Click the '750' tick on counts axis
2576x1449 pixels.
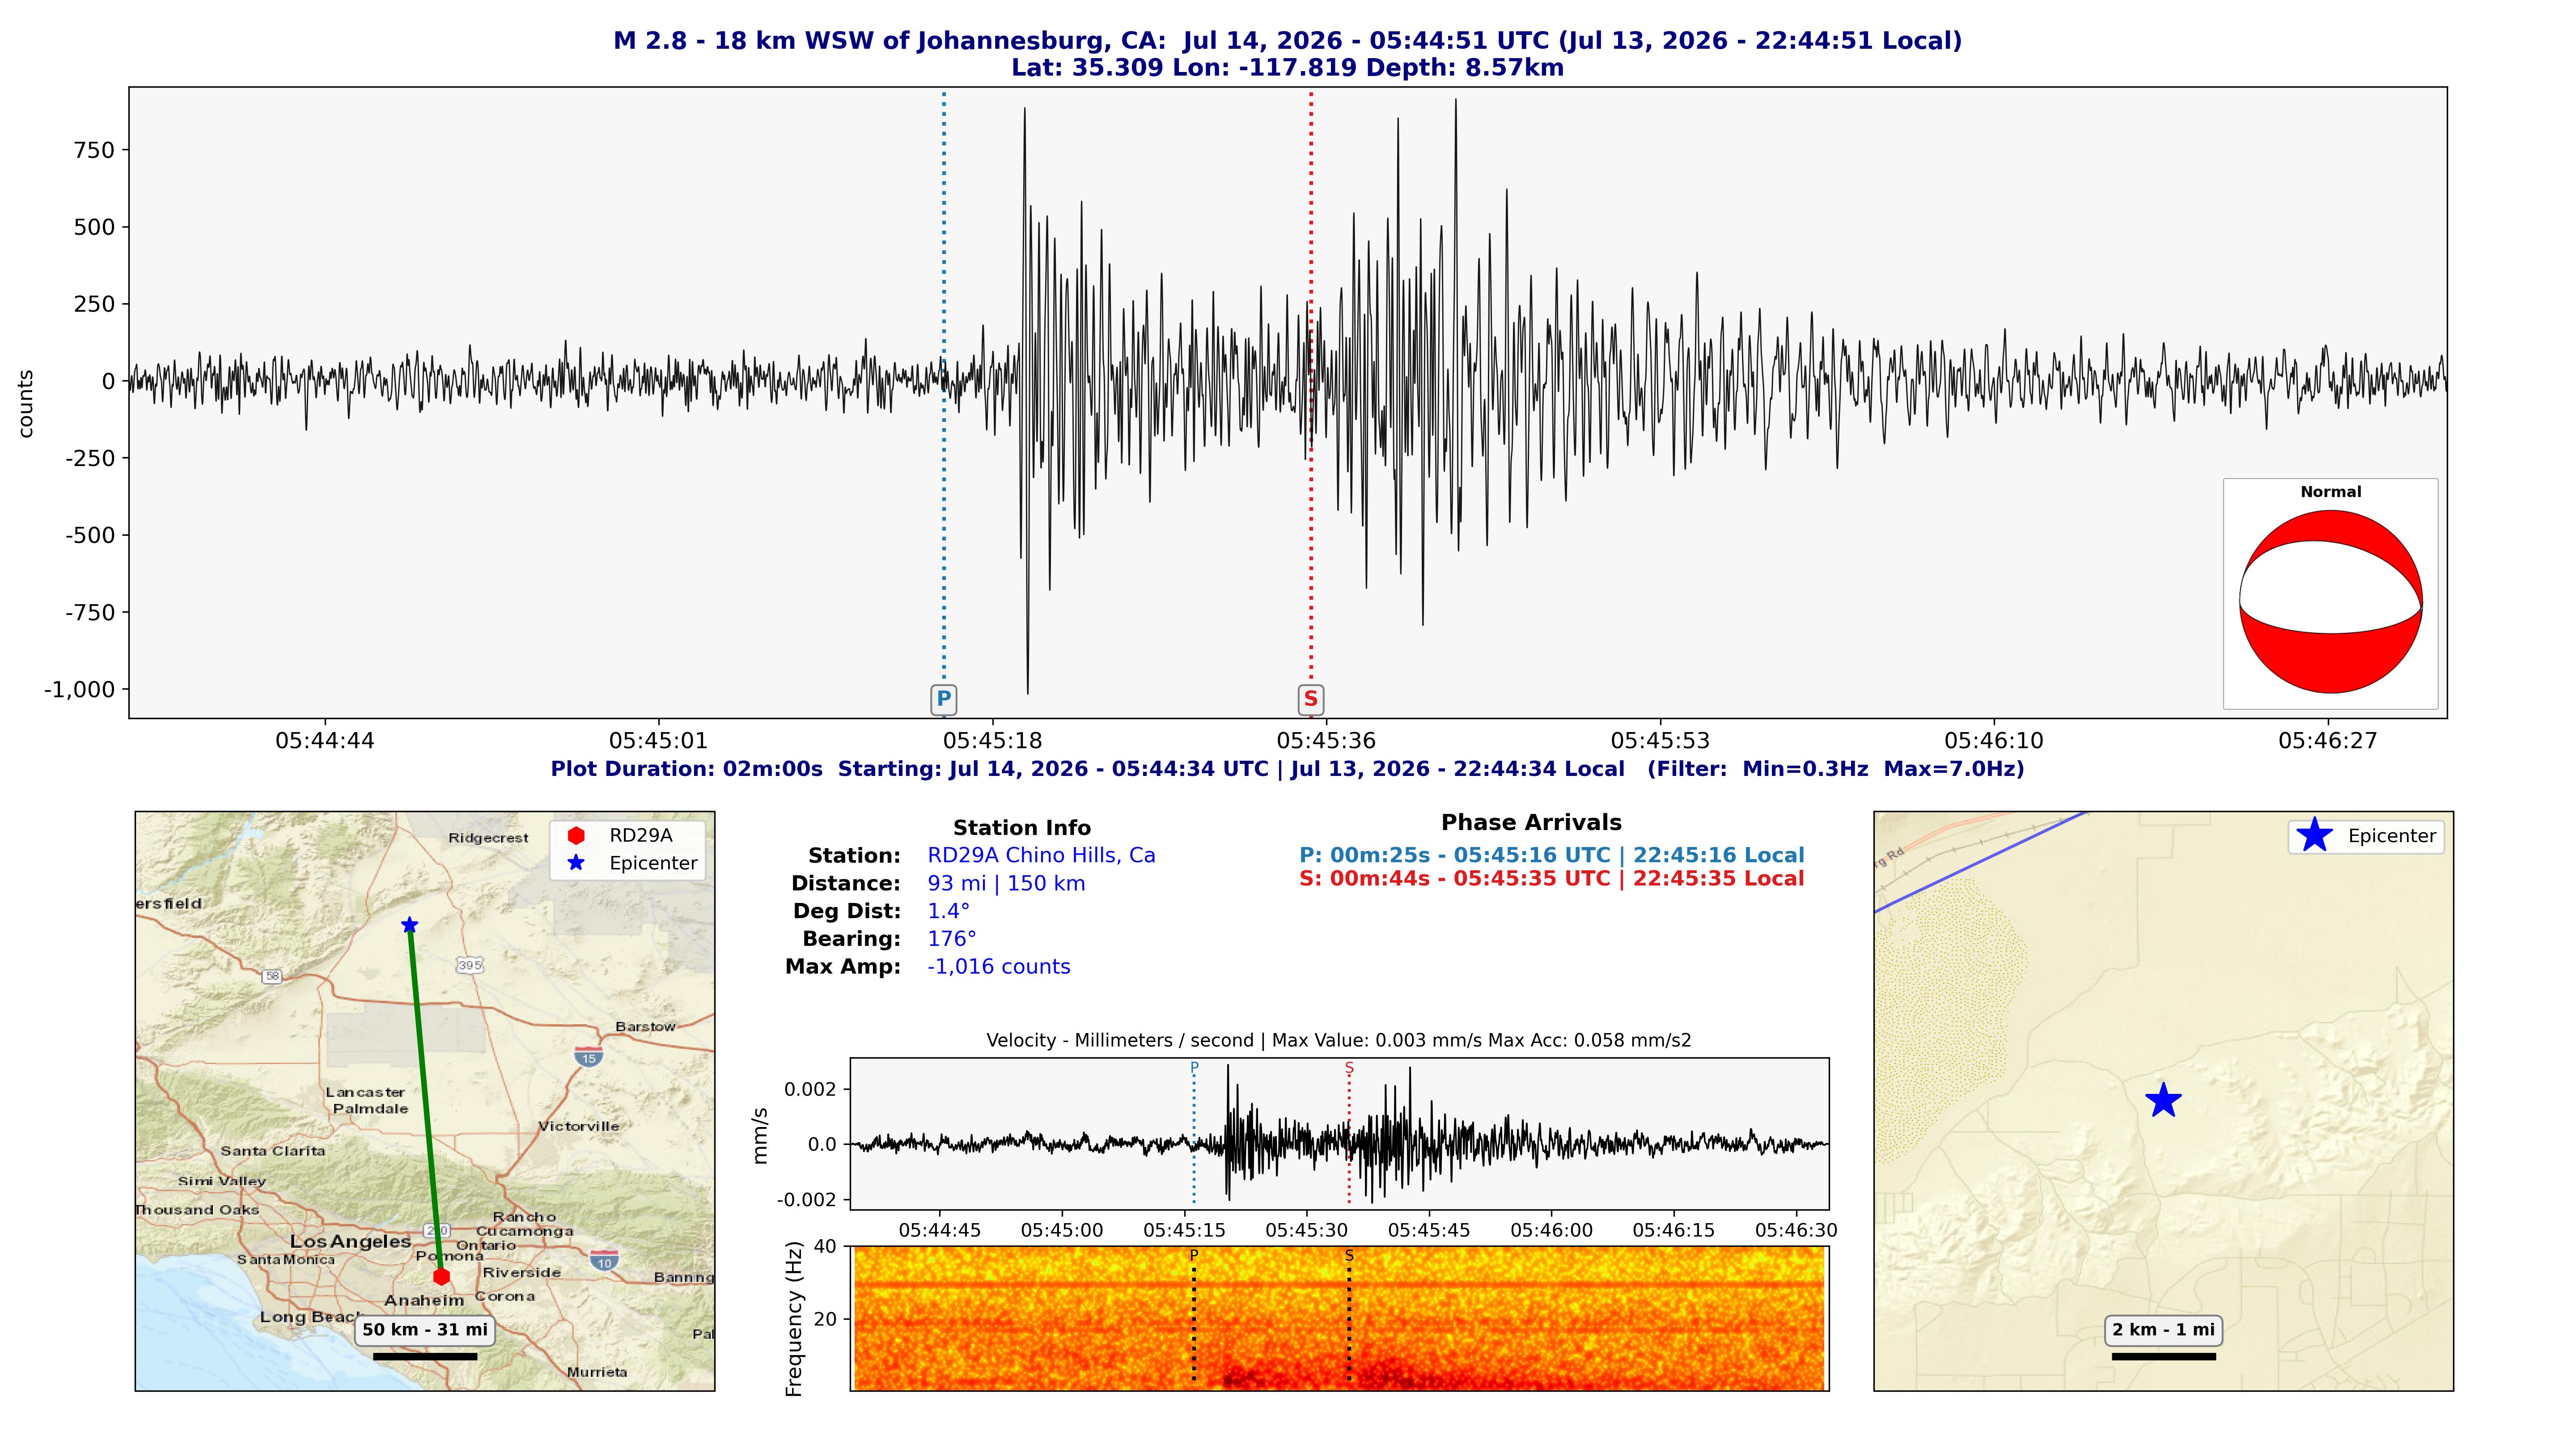95,150
